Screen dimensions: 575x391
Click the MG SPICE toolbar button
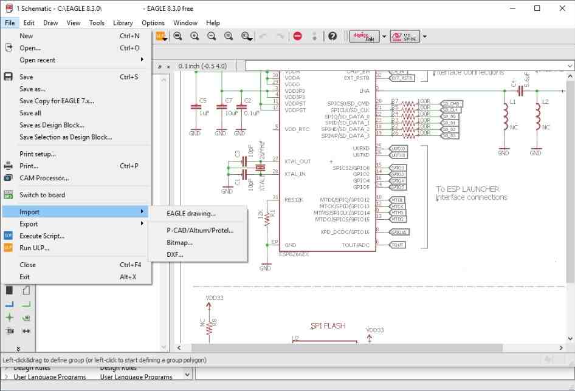[x=405, y=36]
